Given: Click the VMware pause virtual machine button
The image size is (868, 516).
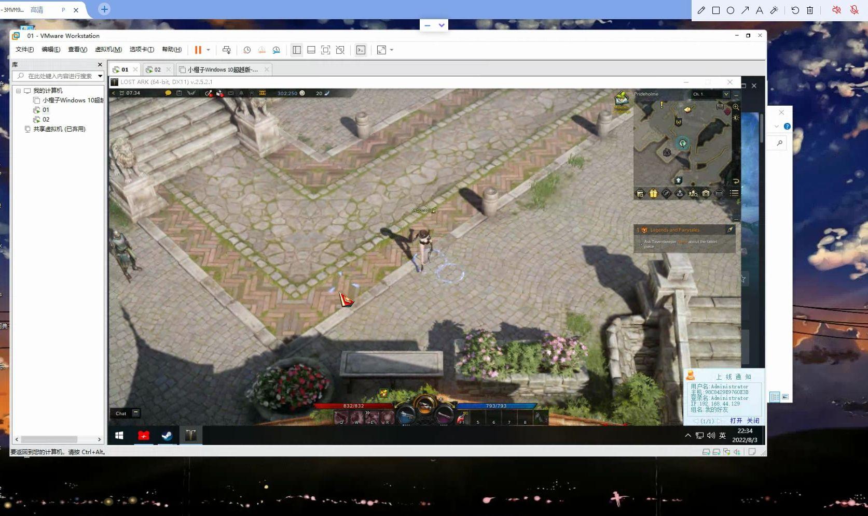Looking at the screenshot, I should (198, 50).
